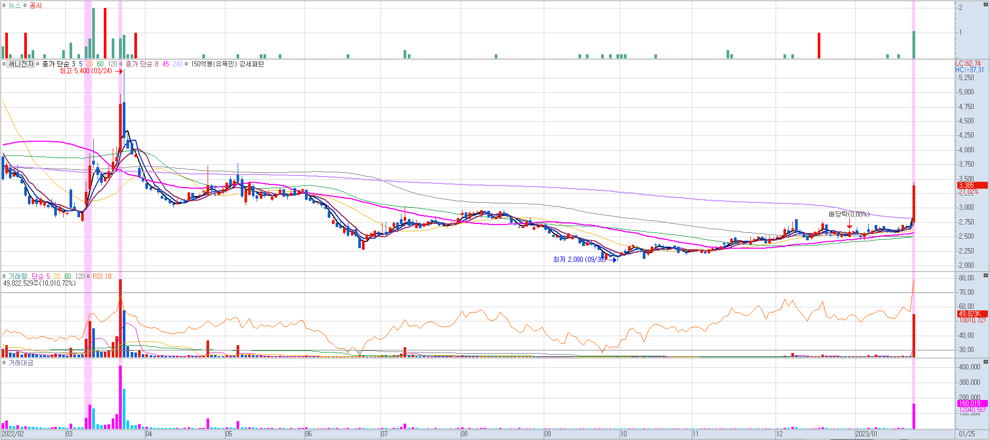Click the 4,000 price axis label
Viewport: 990px width, 440px height.
pyautogui.click(x=966, y=150)
